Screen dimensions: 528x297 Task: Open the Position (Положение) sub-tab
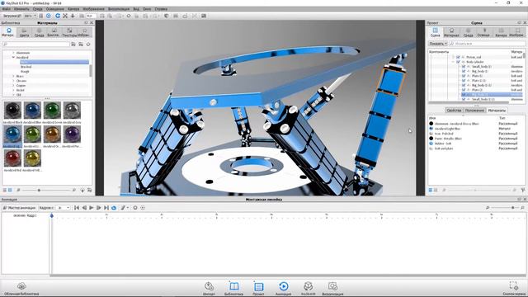[x=474, y=111]
